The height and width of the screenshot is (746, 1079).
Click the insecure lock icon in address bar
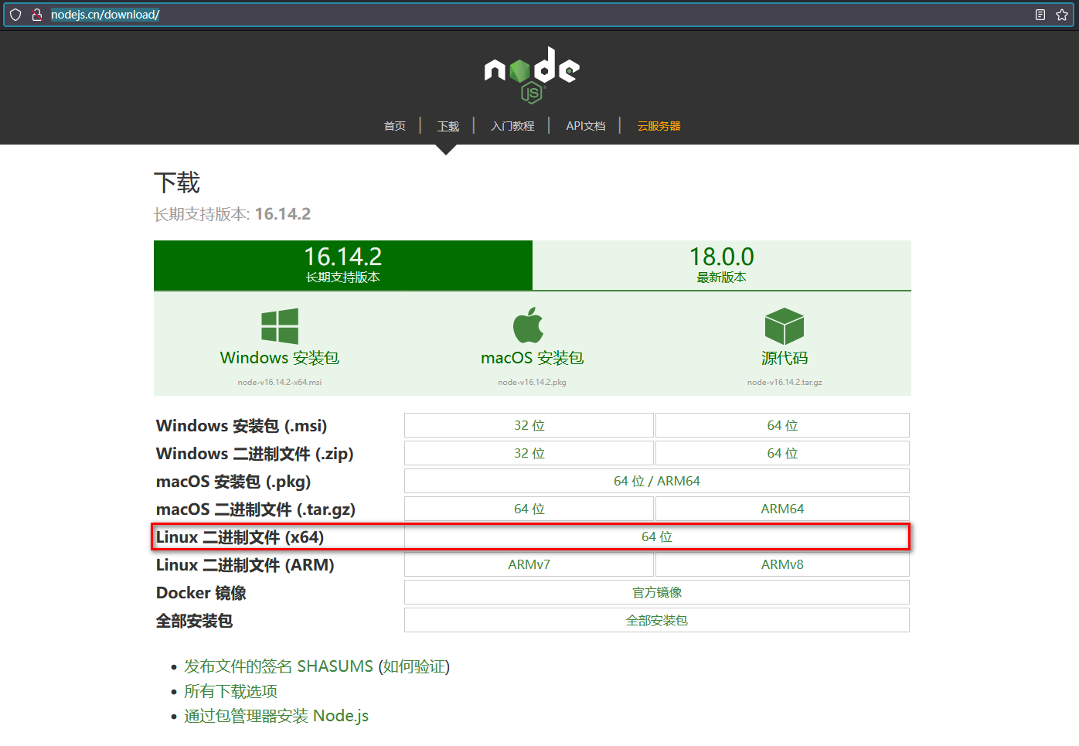[x=36, y=15]
